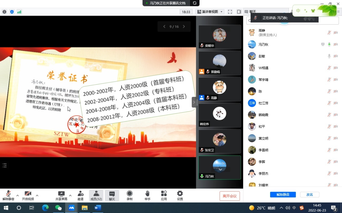Open video options arrow beside 开启视频
Image resolution: width=342 pixels, height=213 pixels.
pyautogui.click(x=37, y=195)
